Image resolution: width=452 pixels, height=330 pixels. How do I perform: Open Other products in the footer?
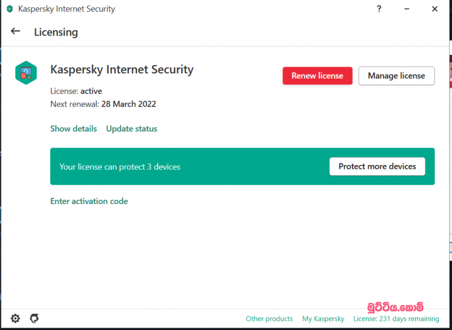pyautogui.click(x=270, y=319)
